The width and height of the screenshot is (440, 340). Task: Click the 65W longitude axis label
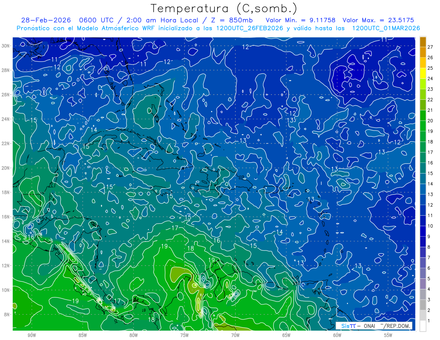(x=286, y=335)
